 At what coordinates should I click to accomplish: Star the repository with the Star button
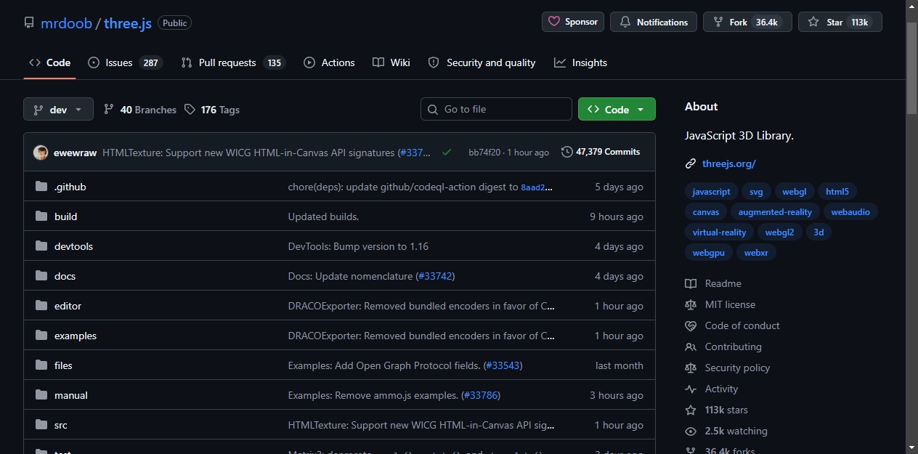coord(840,22)
